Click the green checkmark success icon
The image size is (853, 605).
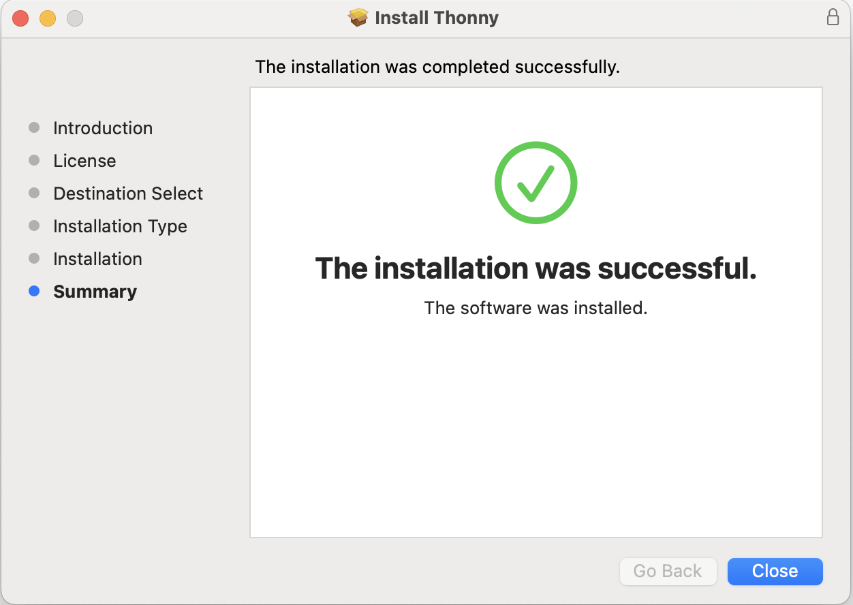[x=536, y=182]
